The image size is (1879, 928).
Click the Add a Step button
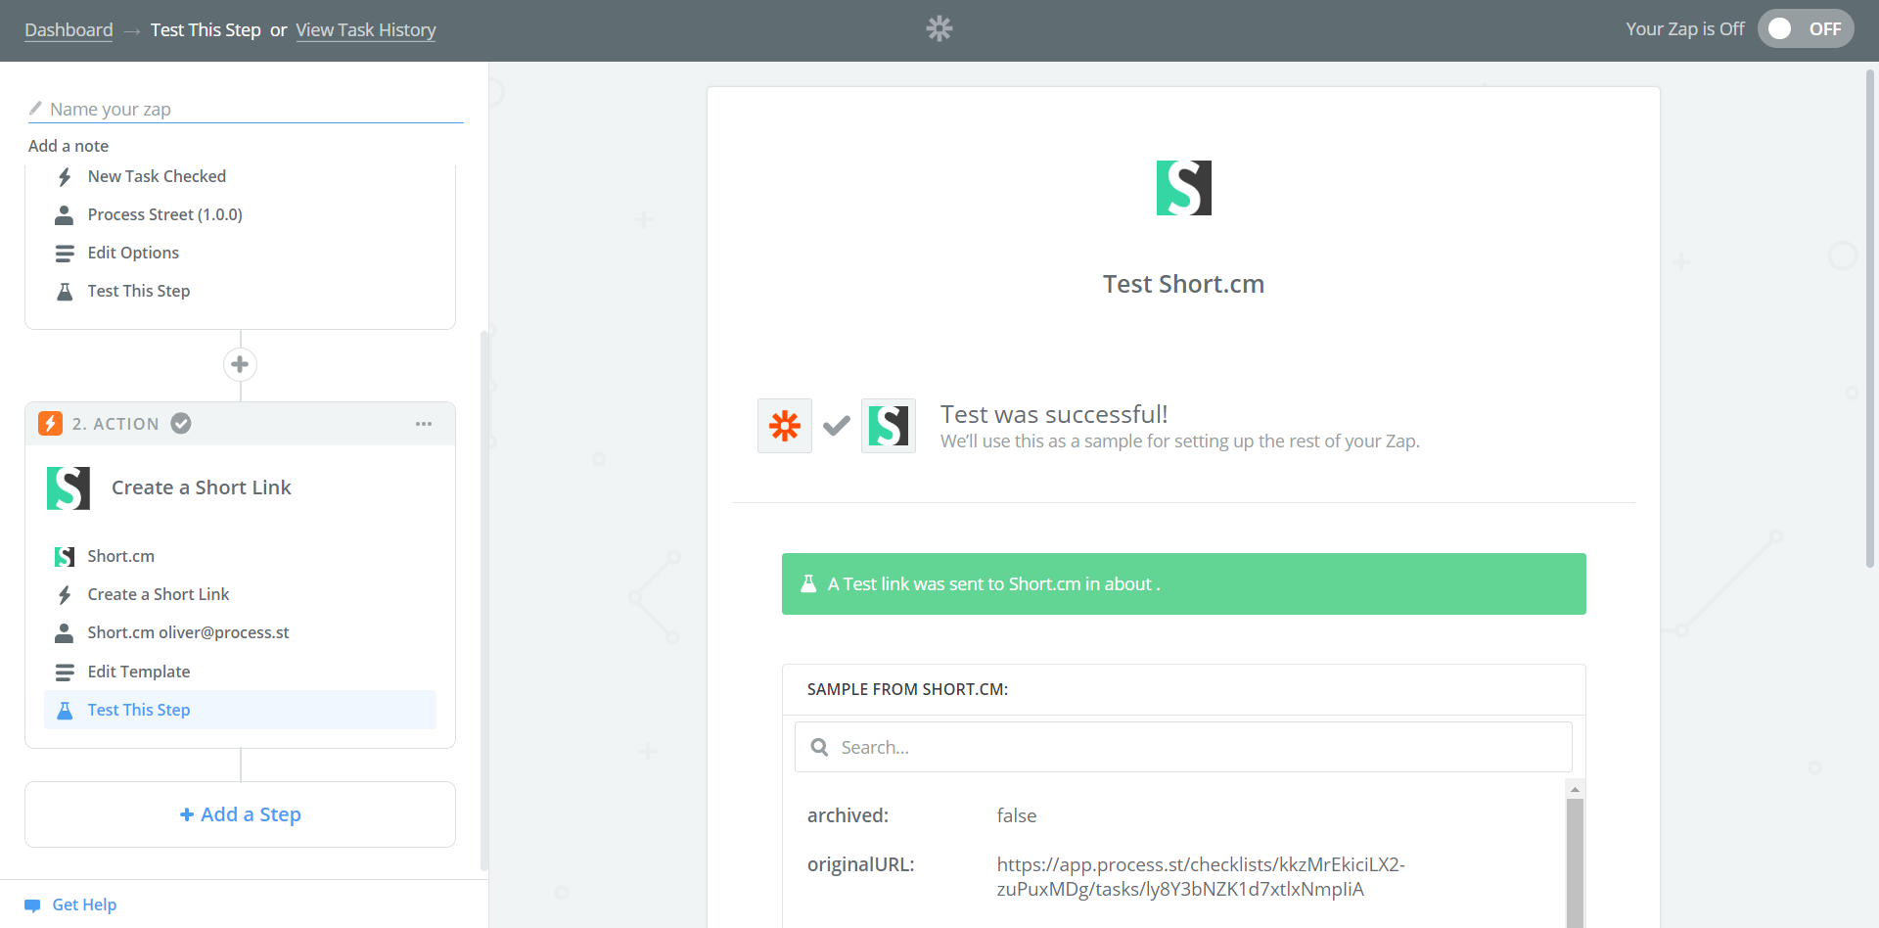click(x=240, y=813)
